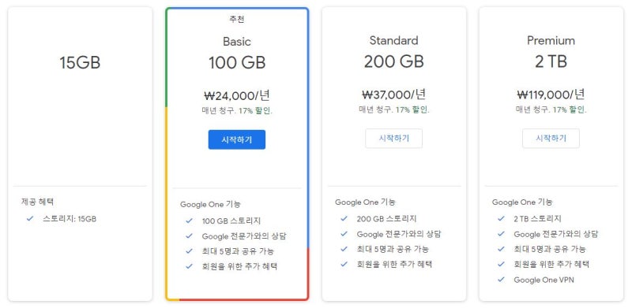Click the Google One VPN feature text
This screenshot has height=308, width=632.
[544, 280]
